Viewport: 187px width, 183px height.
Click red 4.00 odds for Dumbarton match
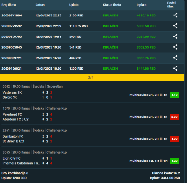tap(174, 139)
